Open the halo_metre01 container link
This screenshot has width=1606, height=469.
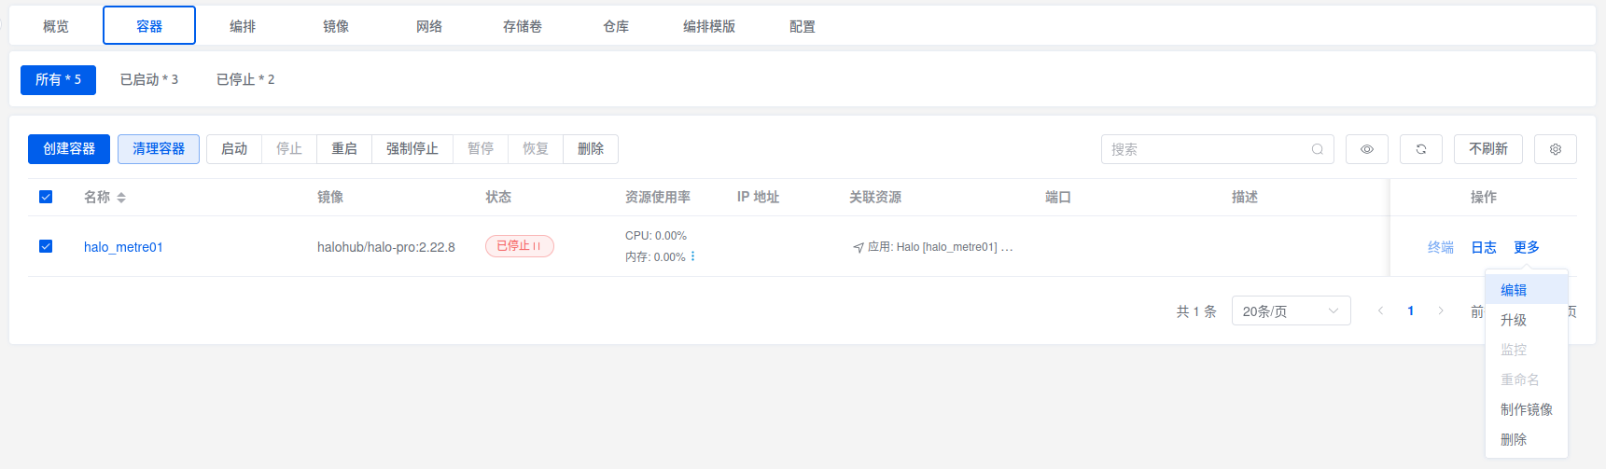(x=123, y=247)
